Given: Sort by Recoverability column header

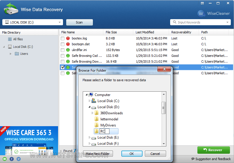Looking at the screenshot, I should pyautogui.click(x=184, y=32).
